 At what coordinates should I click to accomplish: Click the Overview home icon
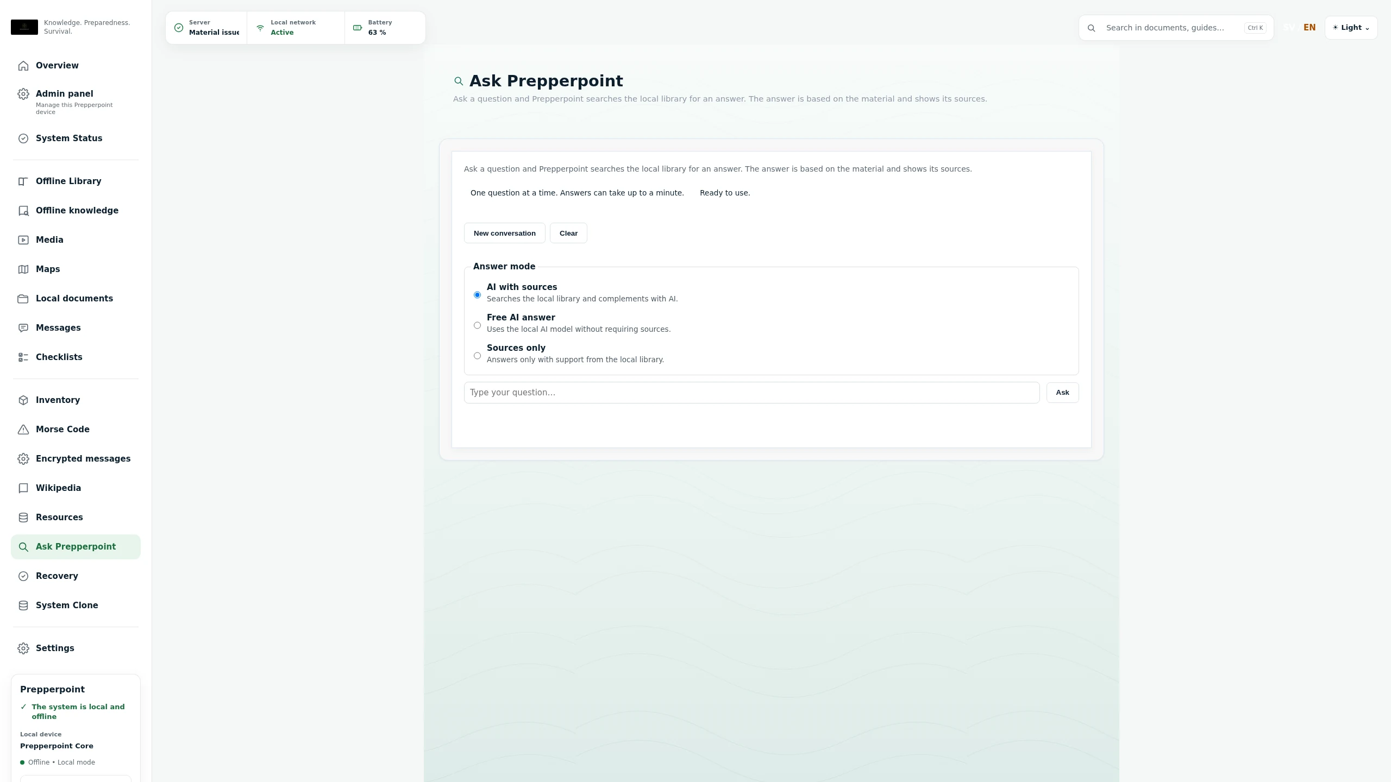coord(23,66)
